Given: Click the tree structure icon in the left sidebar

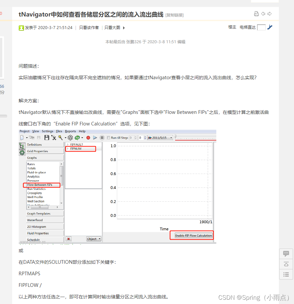Looking at the screenshot, I should [x=22, y=146].
